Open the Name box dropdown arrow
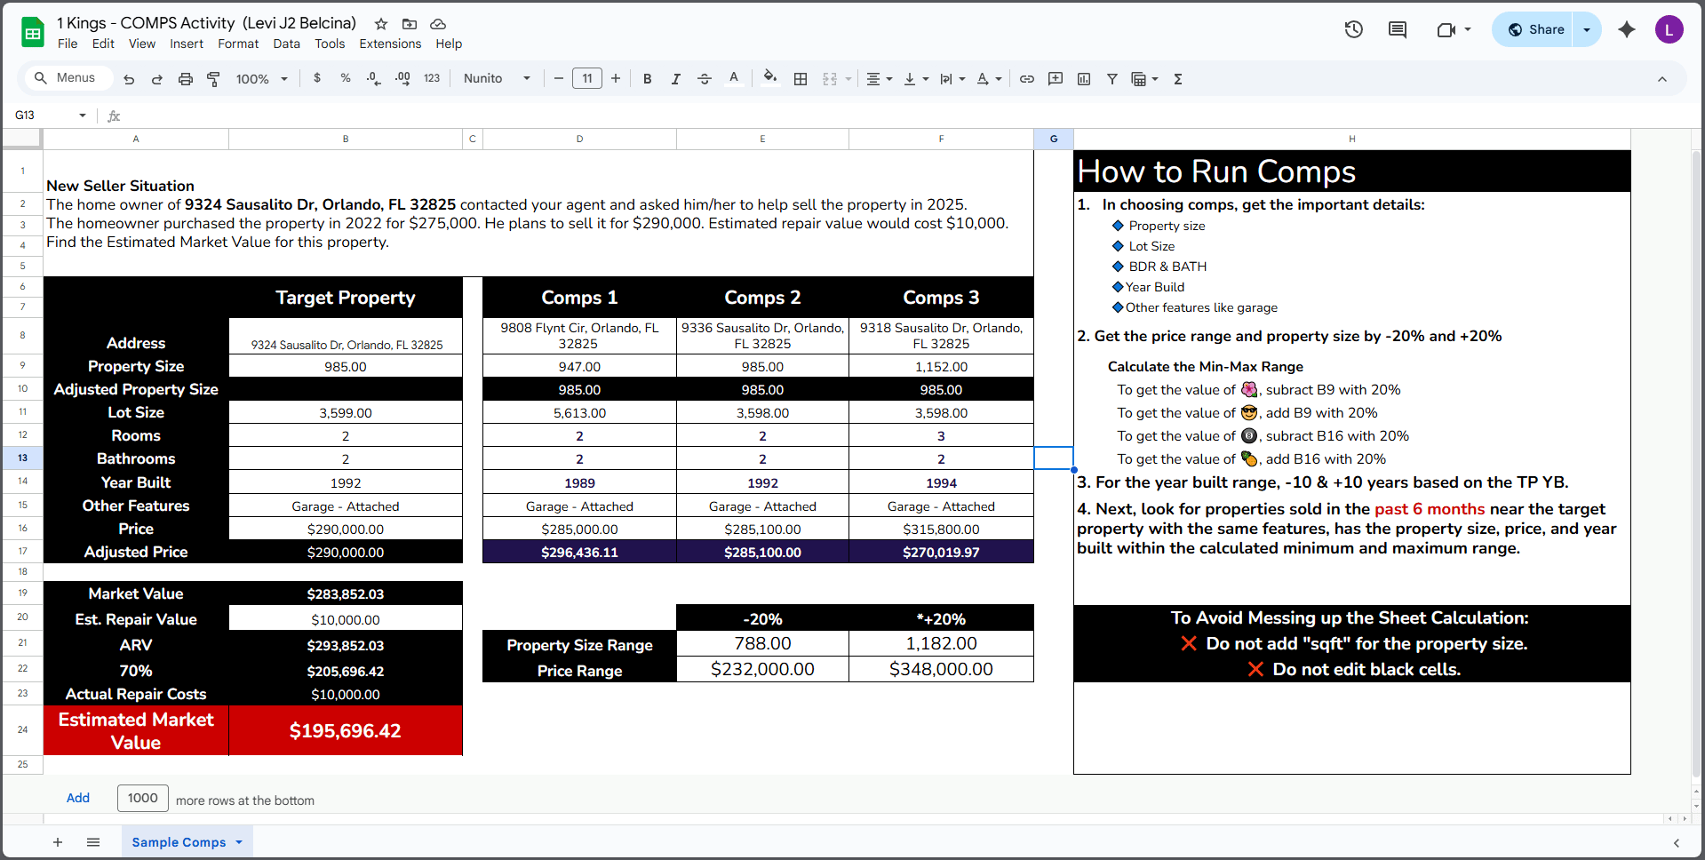 [x=83, y=115]
